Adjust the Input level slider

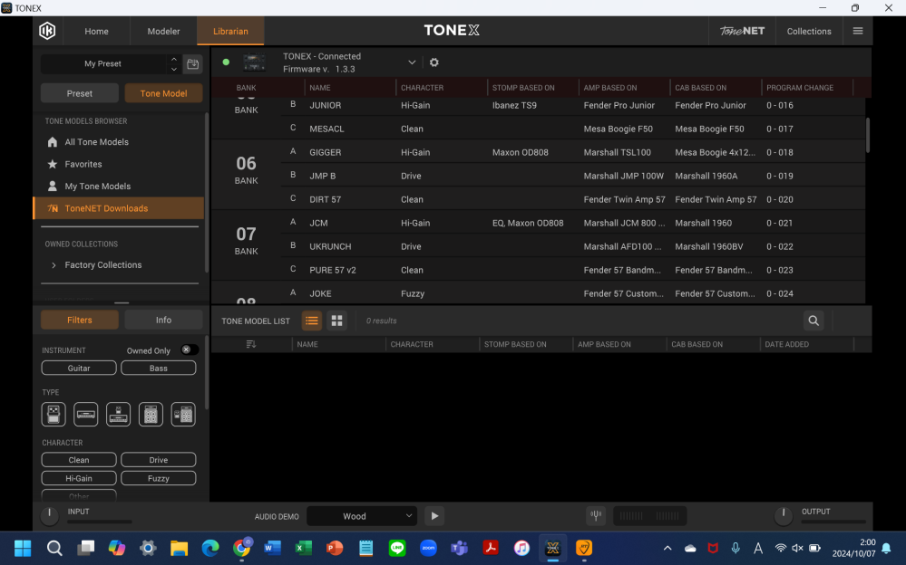(x=100, y=521)
